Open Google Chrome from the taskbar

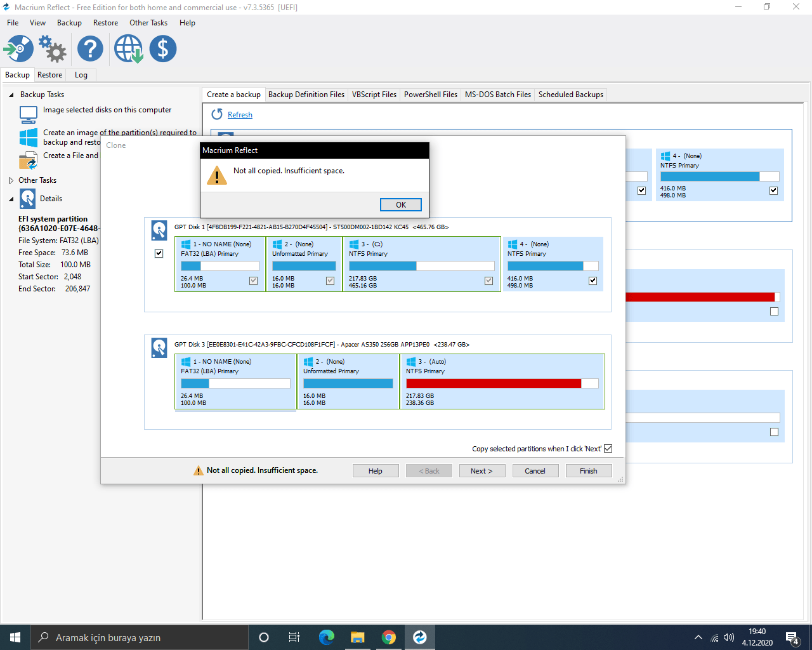389,637
